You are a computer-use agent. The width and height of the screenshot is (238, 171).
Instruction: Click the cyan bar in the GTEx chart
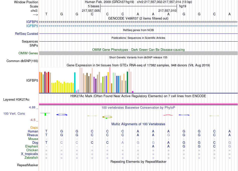(75, 82)
